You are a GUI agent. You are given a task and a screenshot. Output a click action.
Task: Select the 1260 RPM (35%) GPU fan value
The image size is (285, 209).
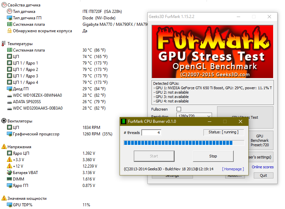point(97,134)
